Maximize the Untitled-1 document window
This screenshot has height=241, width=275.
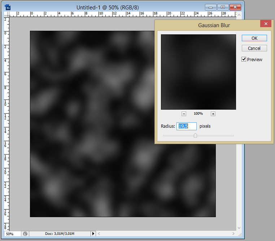coord(223,7)
